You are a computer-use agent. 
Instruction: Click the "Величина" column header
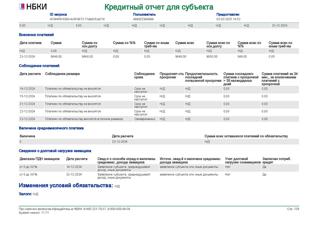click(27, 136)
